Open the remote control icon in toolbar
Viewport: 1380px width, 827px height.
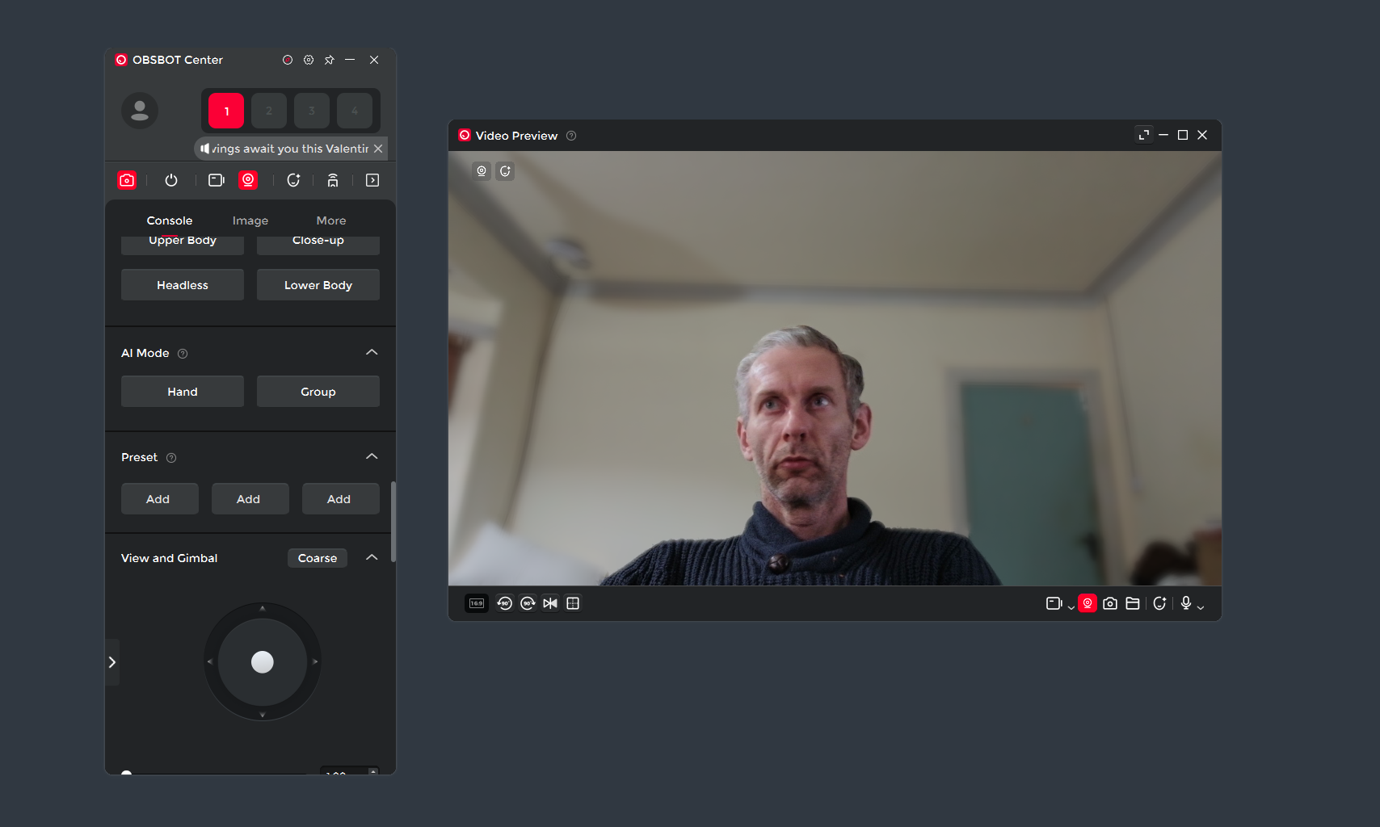(x=333, y=180)
